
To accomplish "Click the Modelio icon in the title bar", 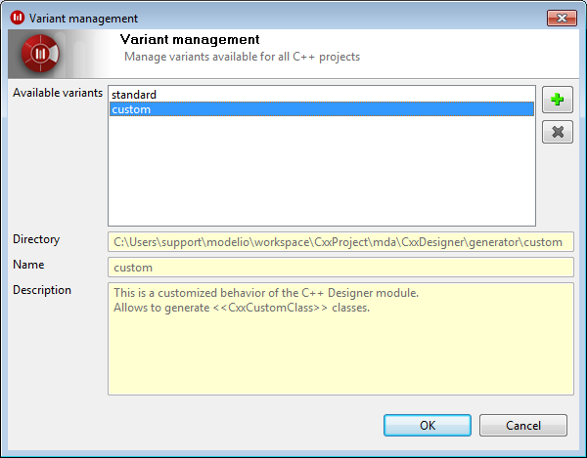I will coord(18,18).
